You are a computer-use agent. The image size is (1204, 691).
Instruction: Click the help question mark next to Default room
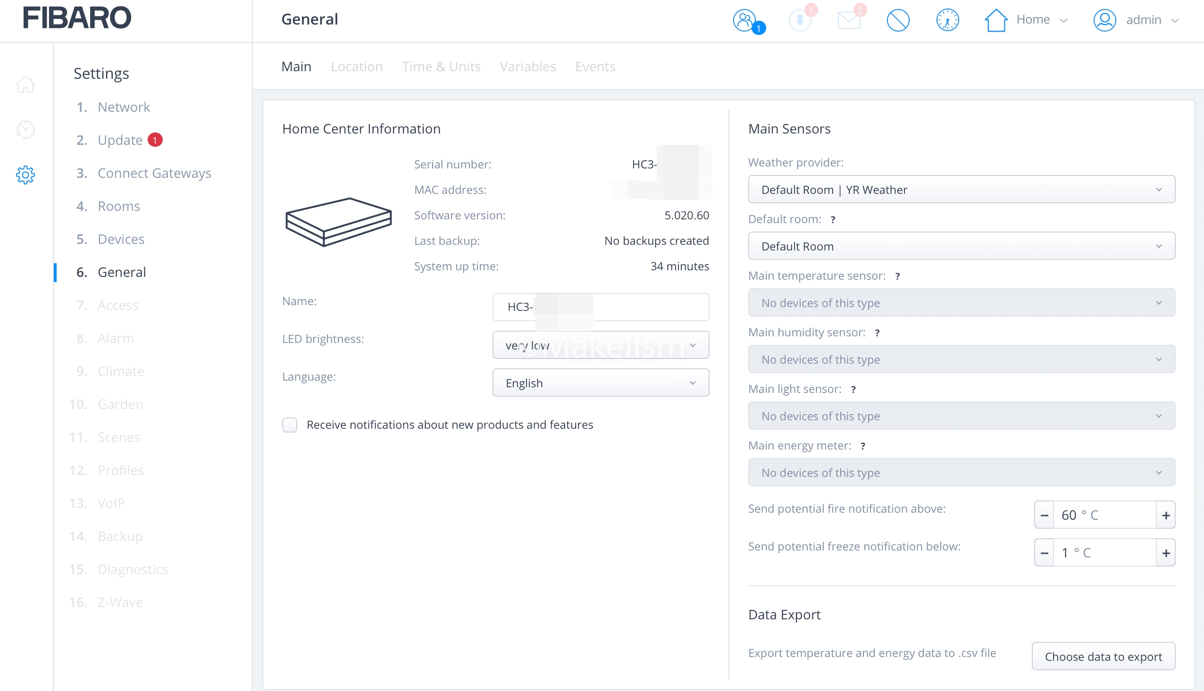[833, 220]
